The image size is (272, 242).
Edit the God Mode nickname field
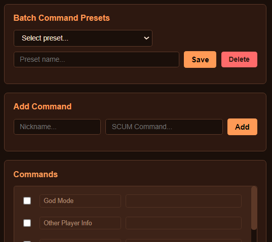tap(80, 201)
